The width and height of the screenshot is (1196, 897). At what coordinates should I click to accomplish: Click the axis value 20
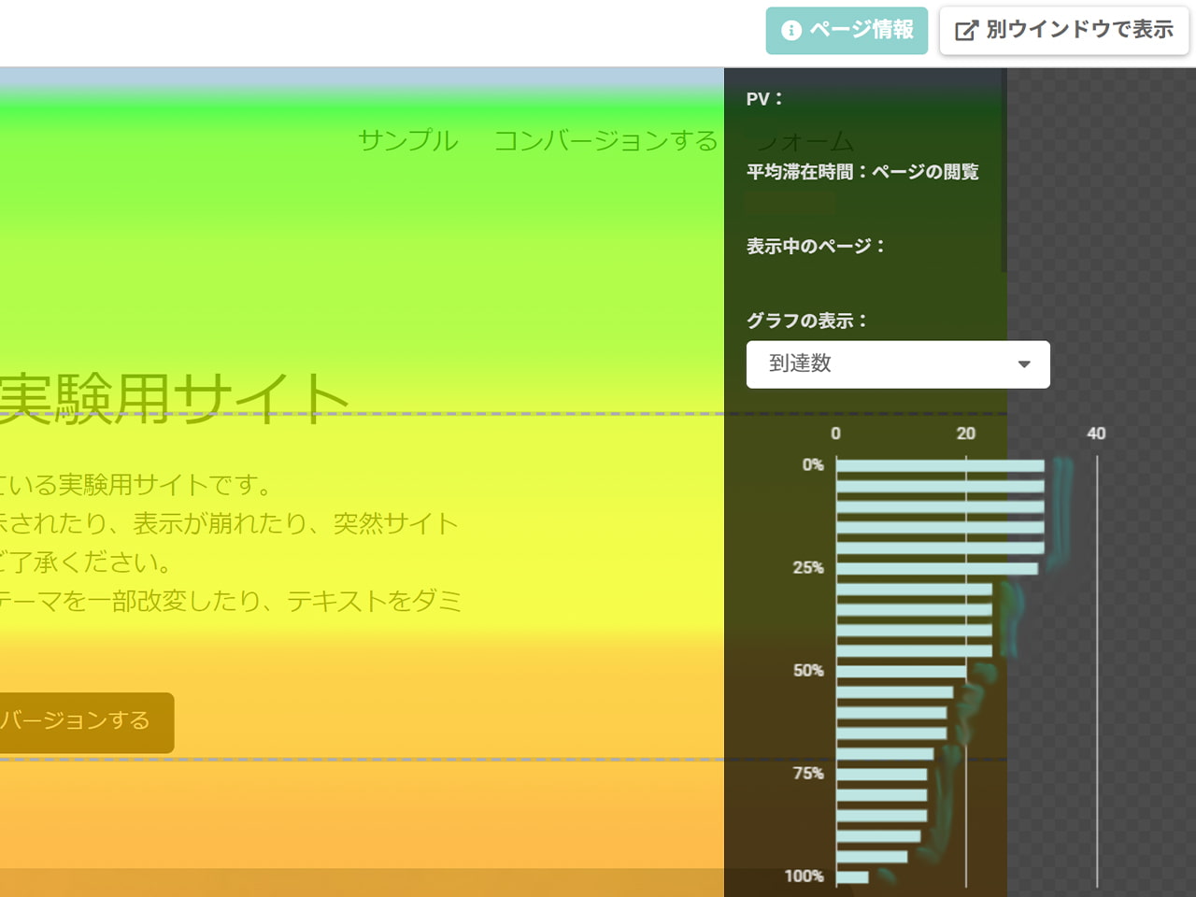click(x=966, y=434)
